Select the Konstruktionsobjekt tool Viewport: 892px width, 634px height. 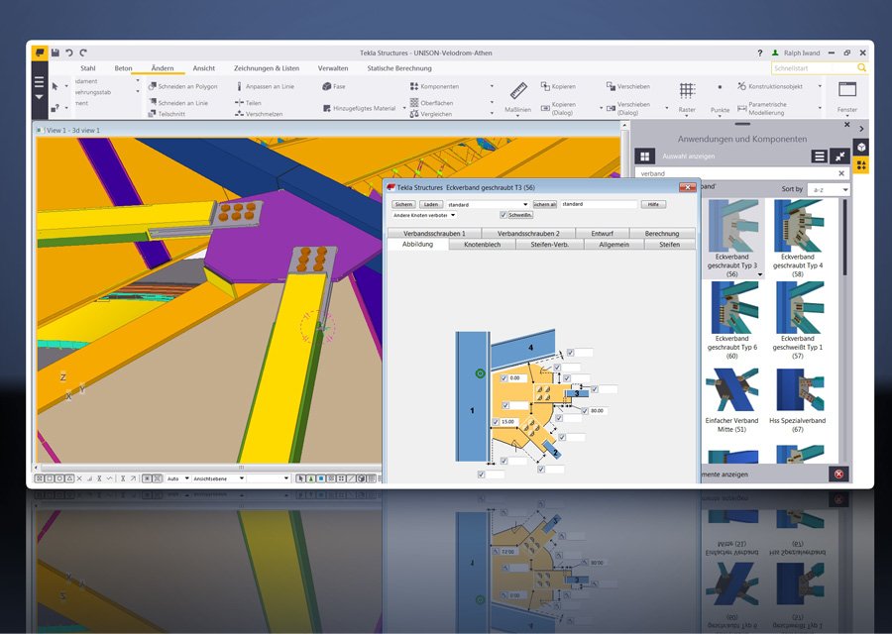770,86
